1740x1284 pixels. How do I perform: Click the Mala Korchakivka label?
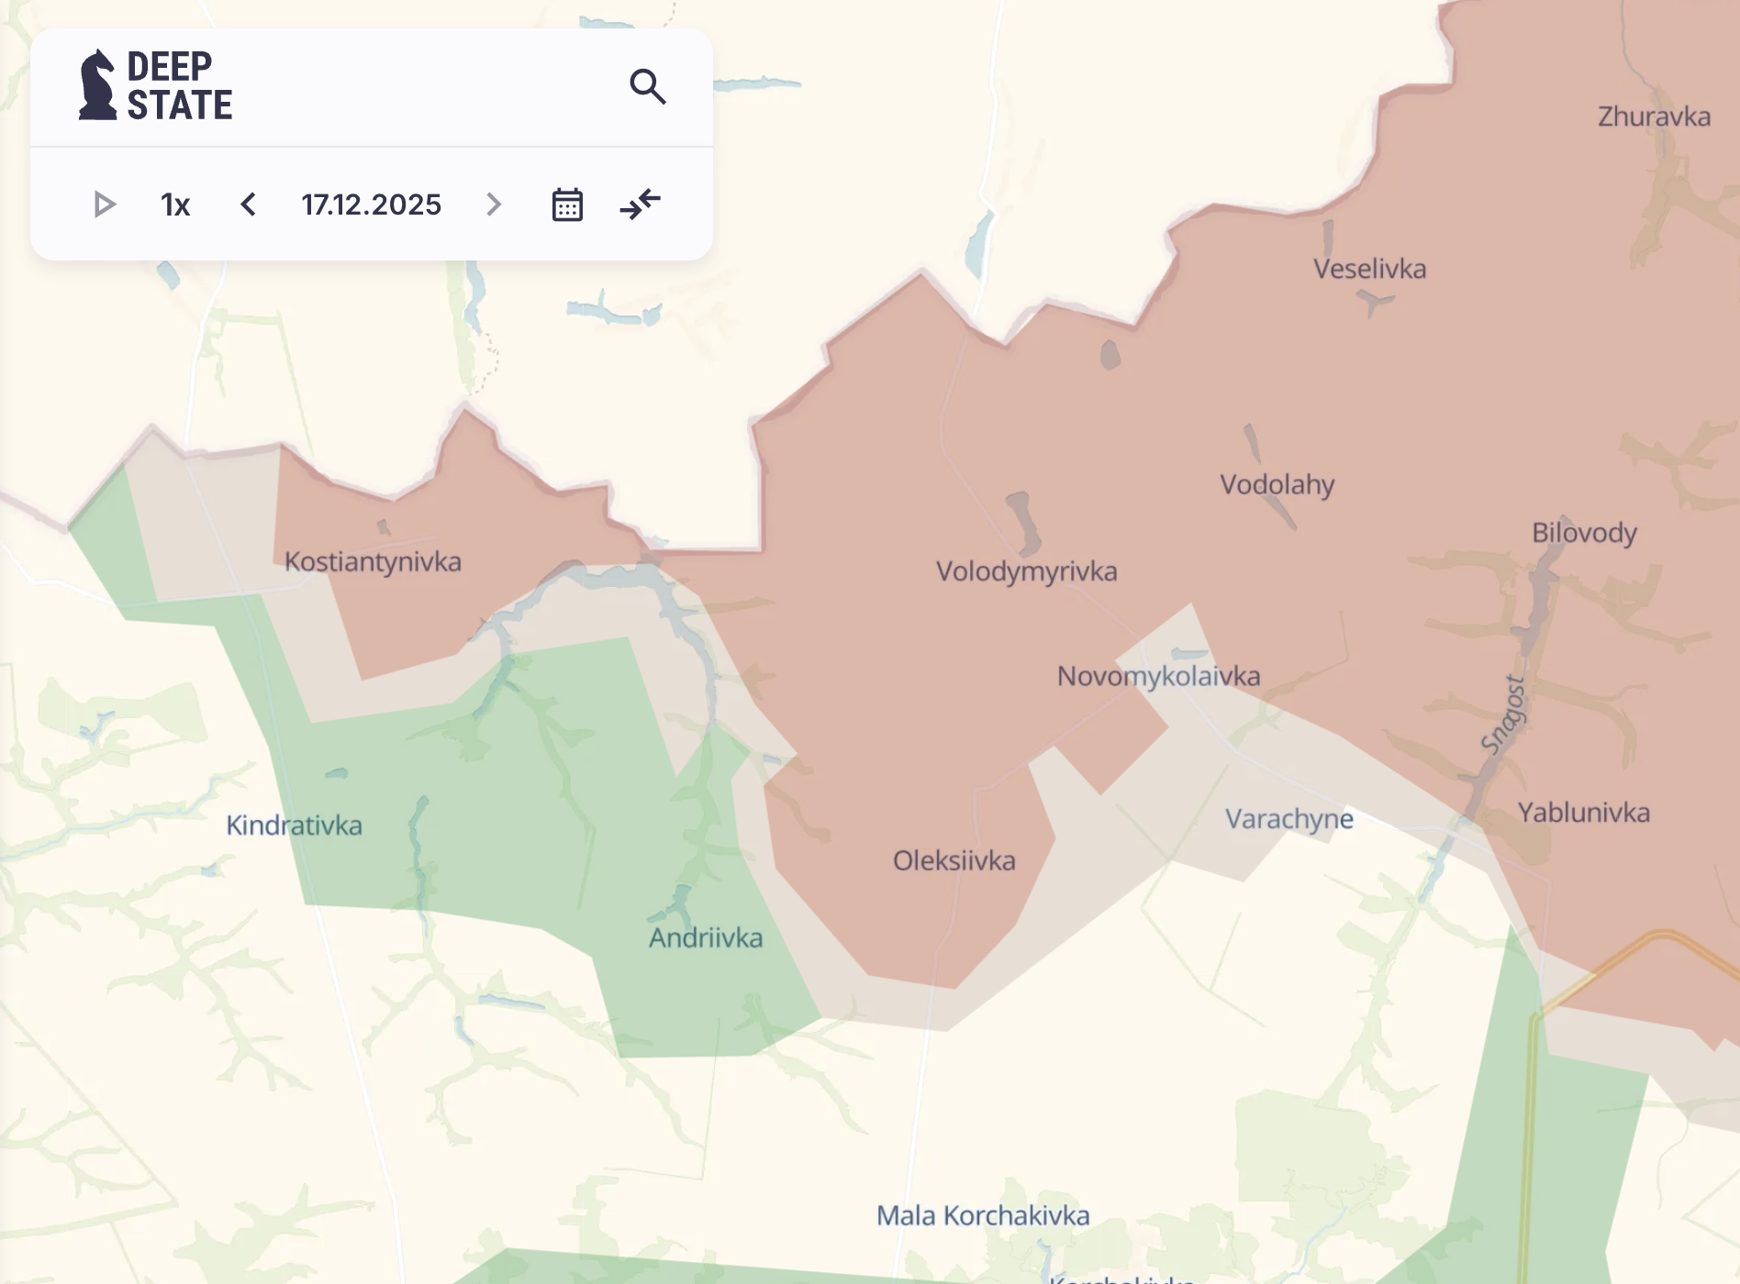tap(983, 1215)
